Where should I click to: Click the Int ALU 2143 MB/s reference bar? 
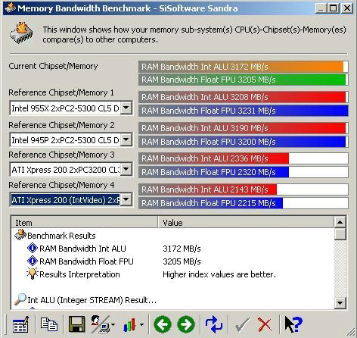pyautogui.click(x=244, y=189)
